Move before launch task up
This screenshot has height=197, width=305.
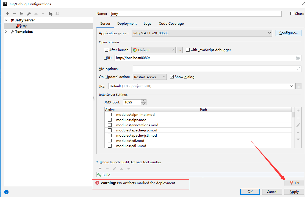coord(121,169)
